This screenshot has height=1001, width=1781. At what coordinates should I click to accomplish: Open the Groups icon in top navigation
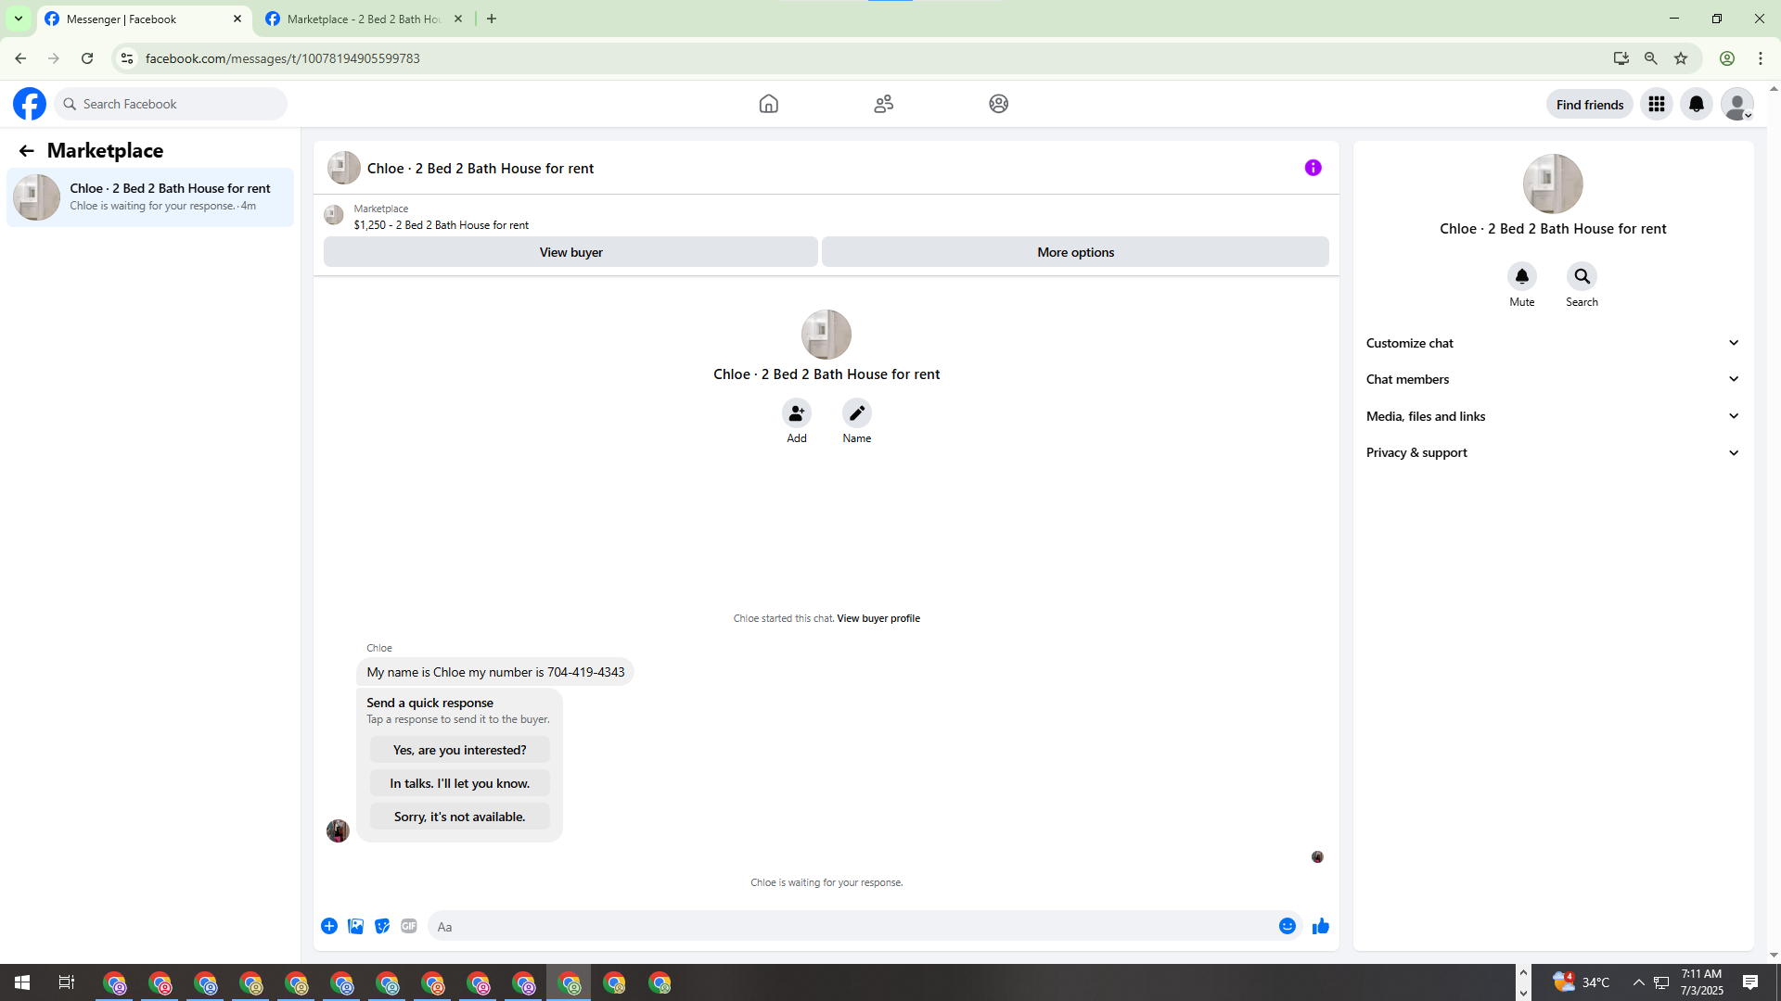tap(998, 104)
